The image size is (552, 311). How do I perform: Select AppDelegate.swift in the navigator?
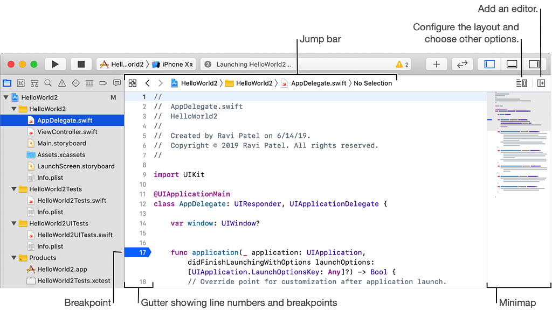62,120
